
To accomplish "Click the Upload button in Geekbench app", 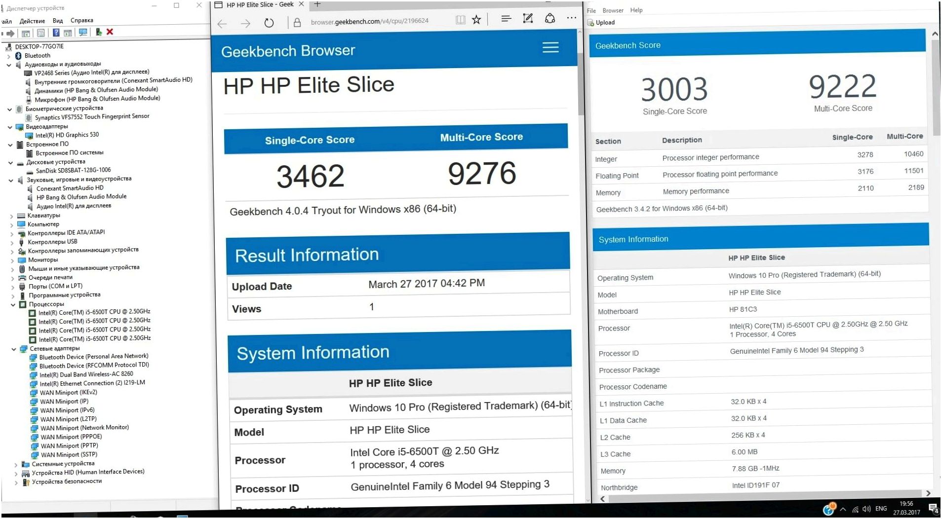I will pyautogui.click(x=601, y=23).
